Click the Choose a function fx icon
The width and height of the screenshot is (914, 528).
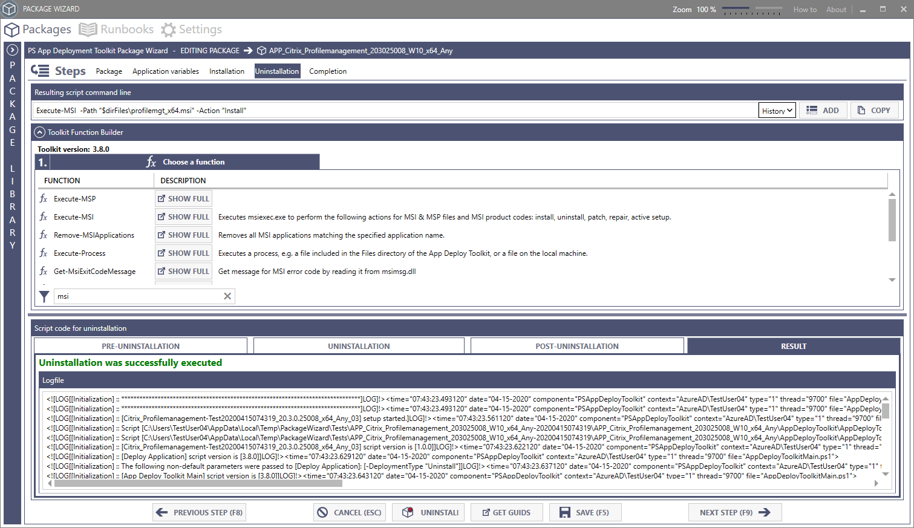coord(151,162)
